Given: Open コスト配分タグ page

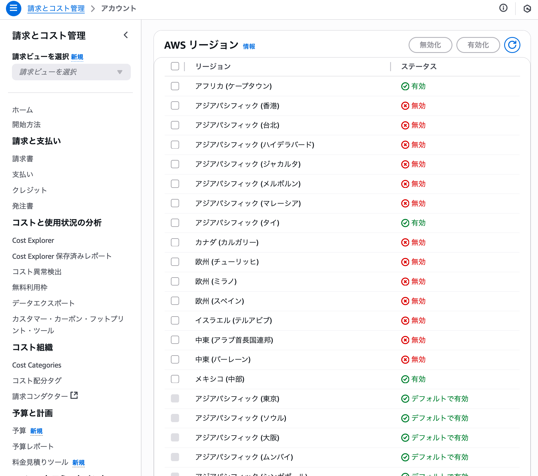Looking at the screenshot, I should pos(37,381).
